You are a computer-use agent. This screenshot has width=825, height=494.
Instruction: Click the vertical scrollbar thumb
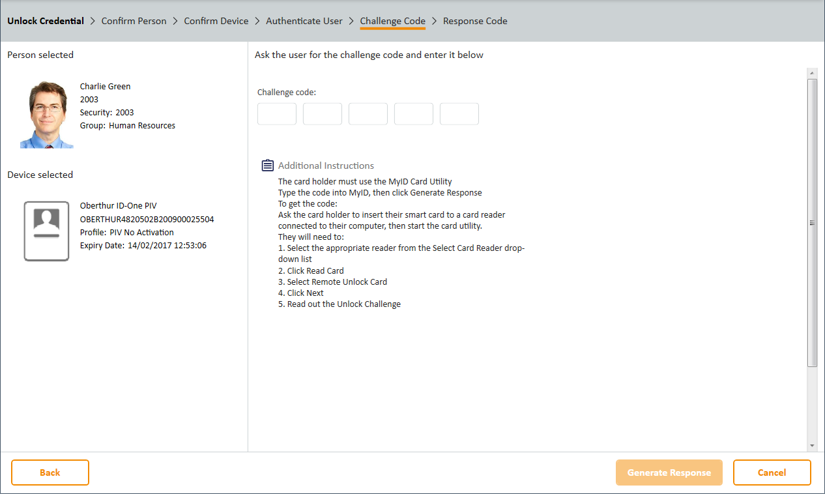812,222
